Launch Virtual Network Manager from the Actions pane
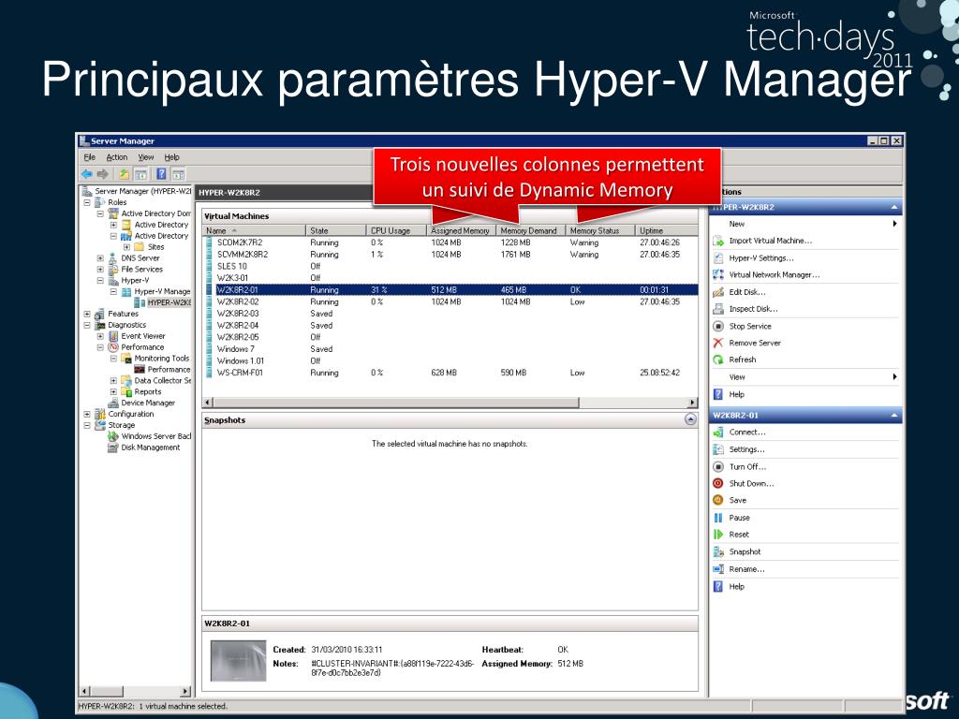The image size is (959, 719). coord(774,275)
